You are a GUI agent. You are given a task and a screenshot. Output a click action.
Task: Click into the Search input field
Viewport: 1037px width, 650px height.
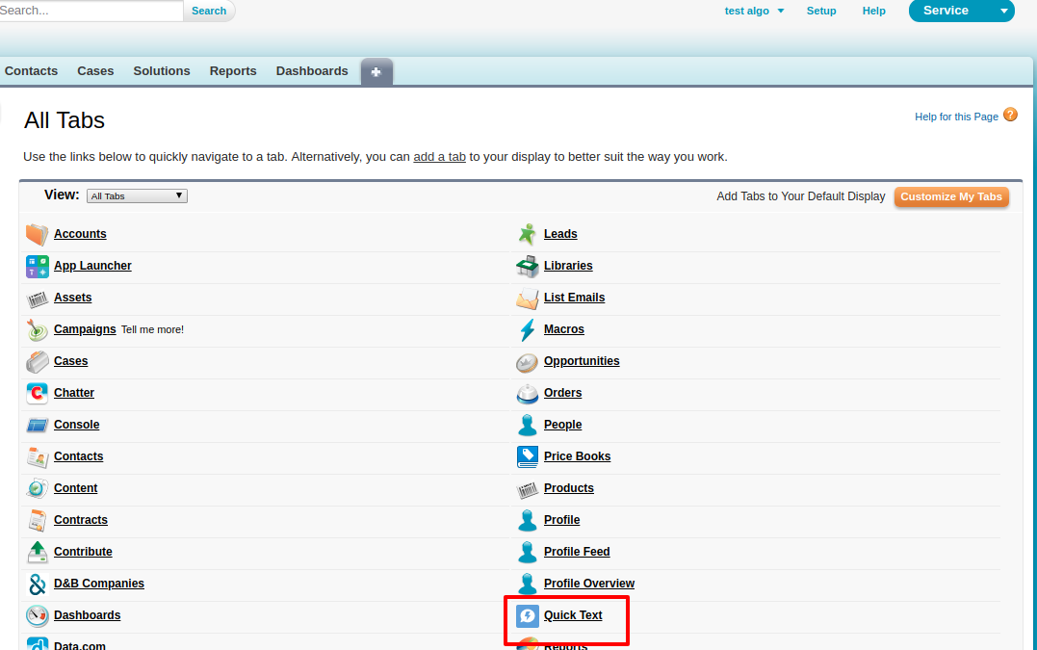point(89,11)
